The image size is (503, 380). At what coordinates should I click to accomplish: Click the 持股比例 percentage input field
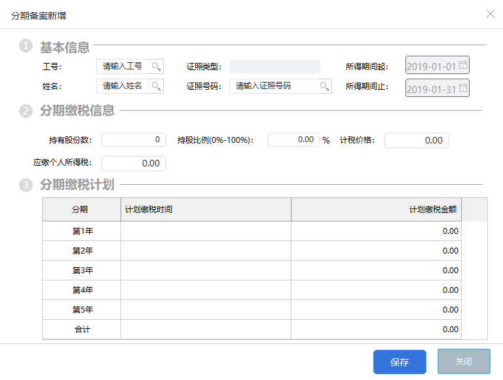[294, 140]
